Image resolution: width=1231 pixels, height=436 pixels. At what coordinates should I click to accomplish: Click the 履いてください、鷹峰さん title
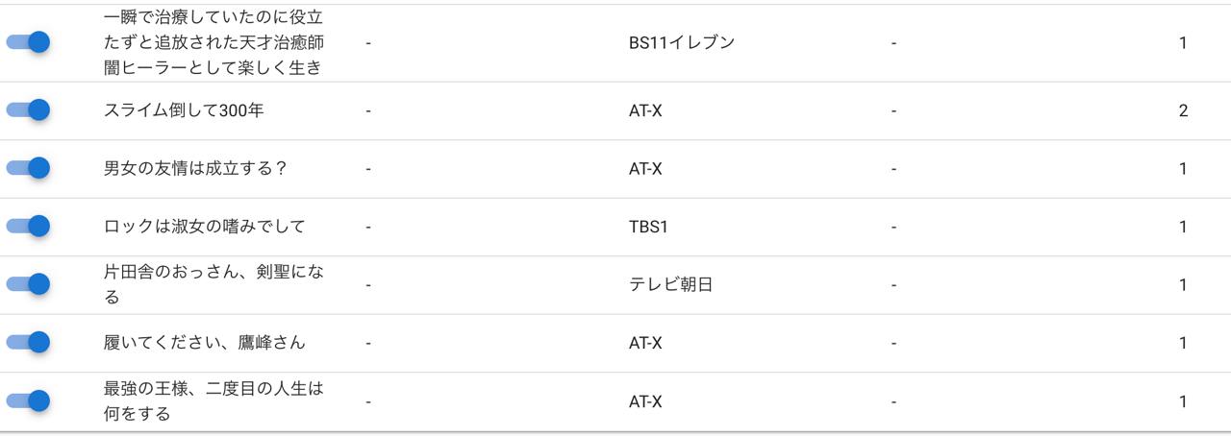(x=204, y=343)
